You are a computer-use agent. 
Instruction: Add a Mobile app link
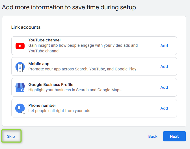164,66
